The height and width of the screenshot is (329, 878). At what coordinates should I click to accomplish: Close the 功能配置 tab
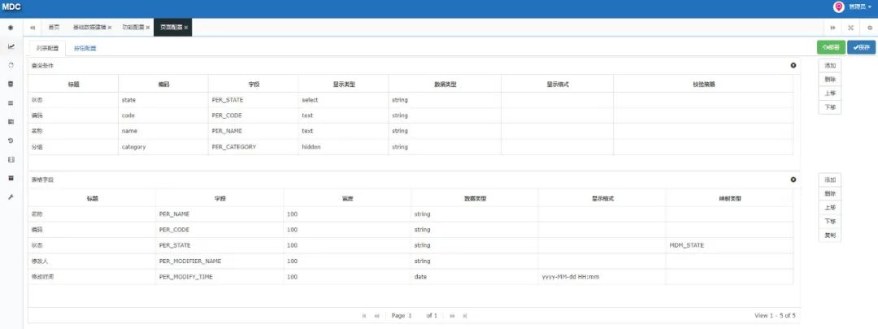(x=148, y=28)
